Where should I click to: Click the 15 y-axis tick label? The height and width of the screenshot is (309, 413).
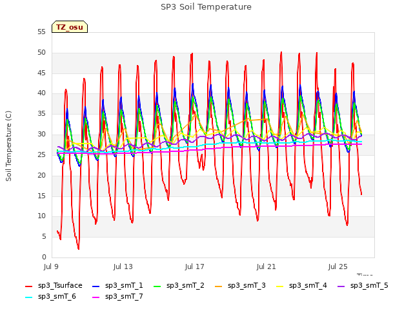[x=41, y=196]
